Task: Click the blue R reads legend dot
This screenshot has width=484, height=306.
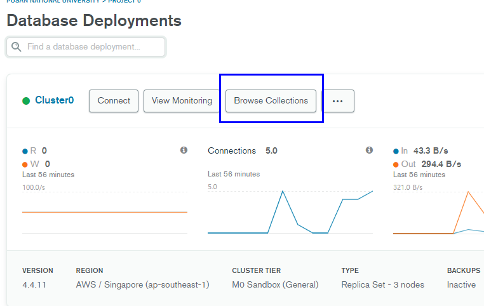Action: click(25, 151)
